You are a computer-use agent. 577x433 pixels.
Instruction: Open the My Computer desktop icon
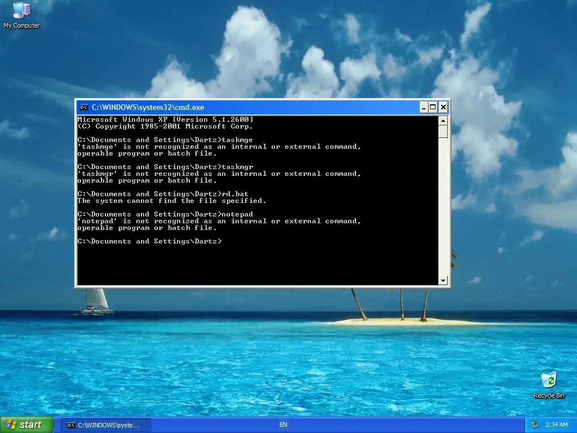click(21, 15)
